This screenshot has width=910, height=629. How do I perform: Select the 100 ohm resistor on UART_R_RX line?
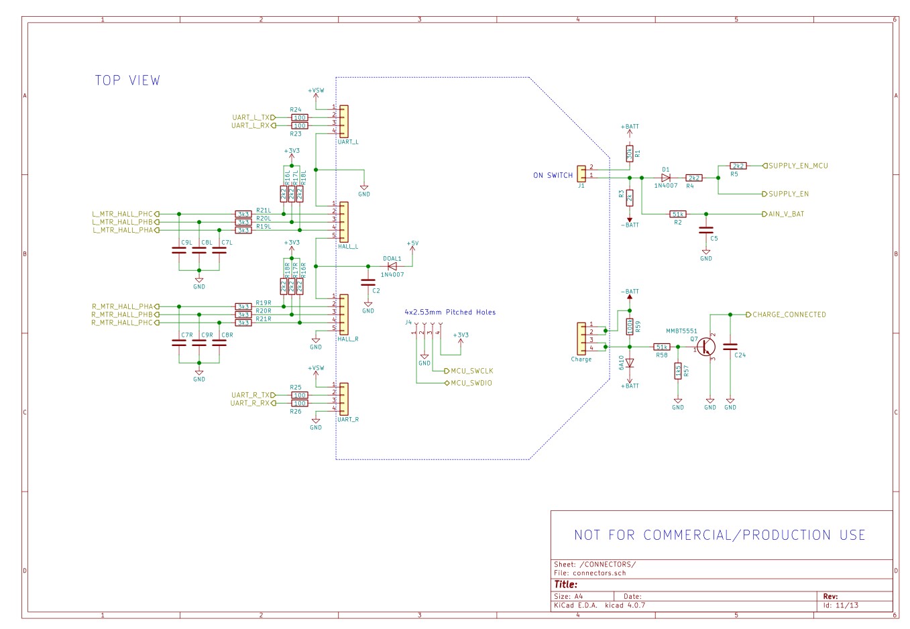300,403
